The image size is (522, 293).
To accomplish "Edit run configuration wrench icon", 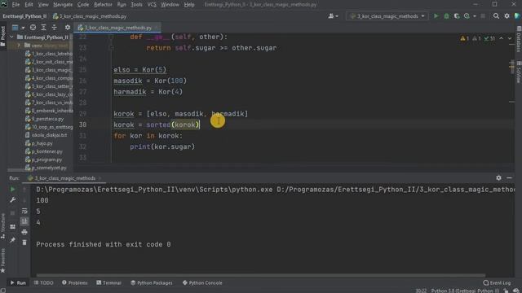I will (x=13, y=199).
